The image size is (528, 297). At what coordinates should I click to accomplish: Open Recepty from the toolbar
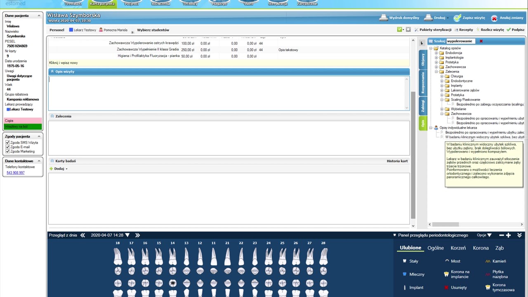coord(464,30)
